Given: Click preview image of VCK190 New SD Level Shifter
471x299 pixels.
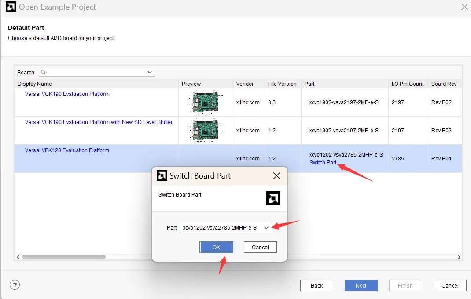Looking at the screenshot, I should (x=205, y=131).
